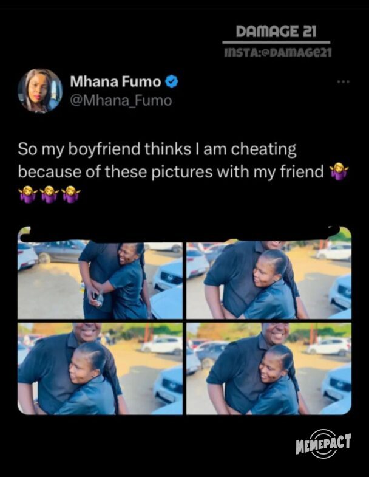The width and height of the screenshot is (369, 477).
Task: Click the shrug emoji after the word friend
Action: pos(339,173)
